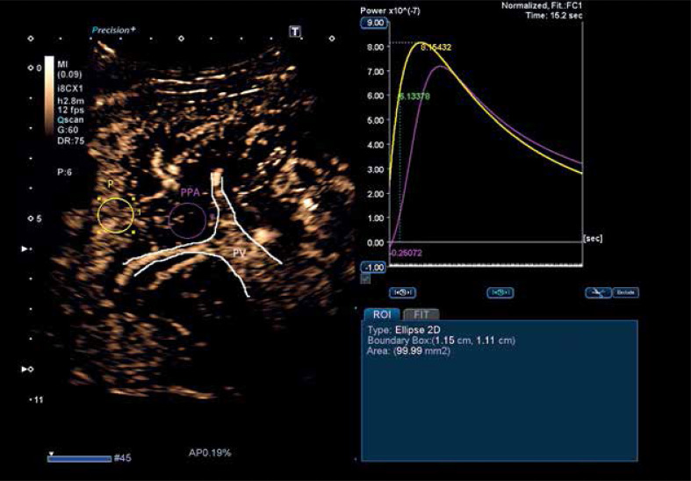Image resolution: width=691 pixels, height=481 pixels.
Task: Click the curve tool icon beside Exclude
Action: pyautogui.click(x=600, y=292)
